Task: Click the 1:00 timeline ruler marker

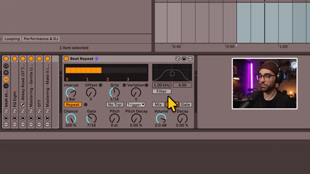Action: point(283,46)
